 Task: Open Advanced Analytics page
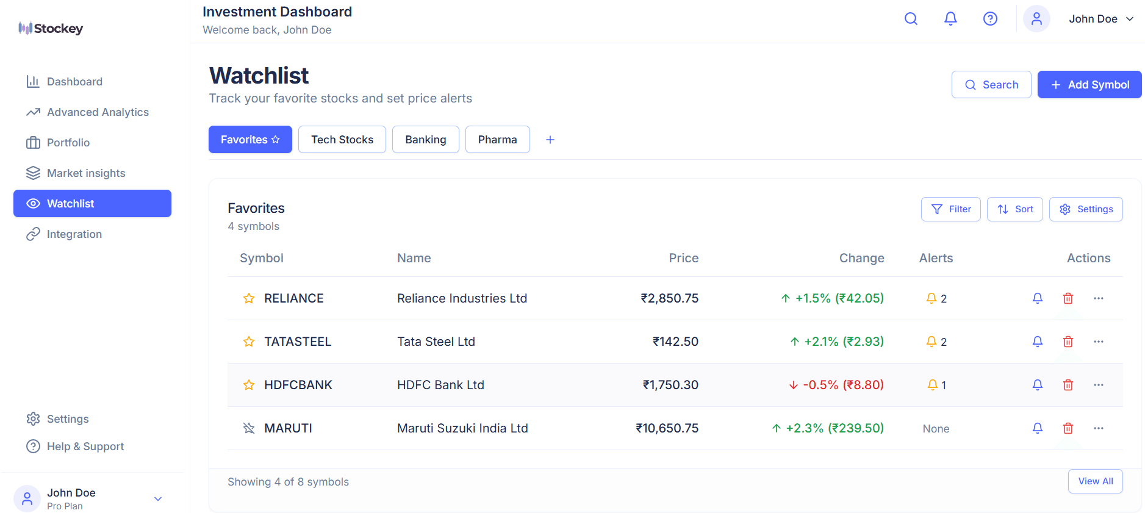click(92, 112)
